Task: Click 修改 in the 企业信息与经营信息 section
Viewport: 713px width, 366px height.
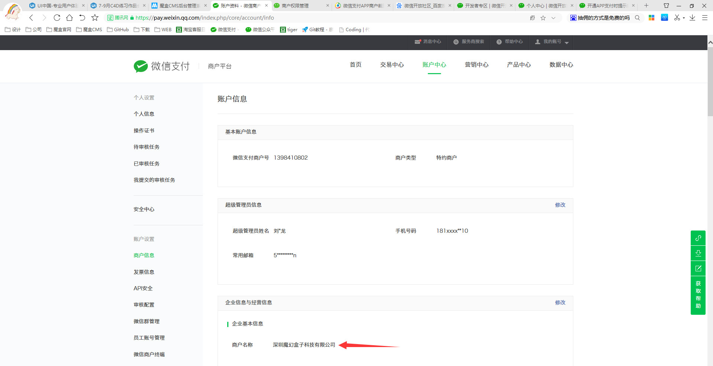Action: click(x=560, y=303)
